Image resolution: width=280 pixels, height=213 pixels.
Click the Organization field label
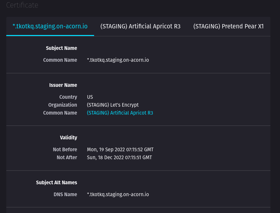62,105
